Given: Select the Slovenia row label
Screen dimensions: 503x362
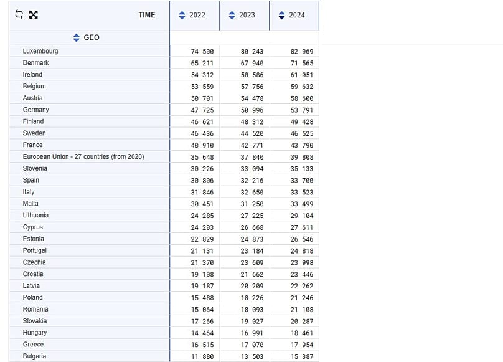Looking at the screenshot, I should click(x=35, y=168).
